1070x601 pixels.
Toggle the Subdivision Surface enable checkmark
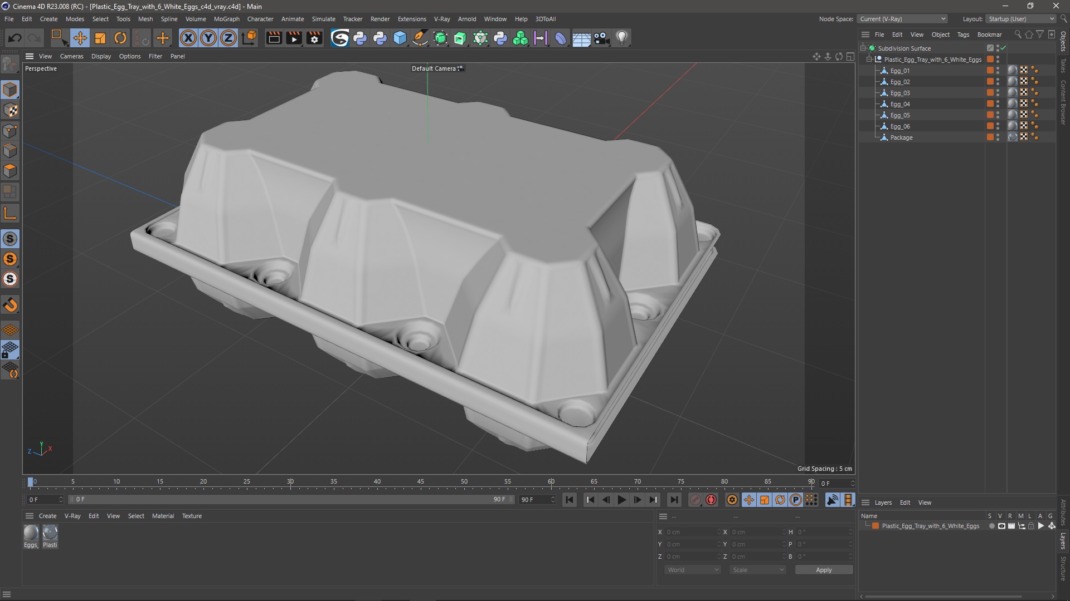pos(1003,48)
